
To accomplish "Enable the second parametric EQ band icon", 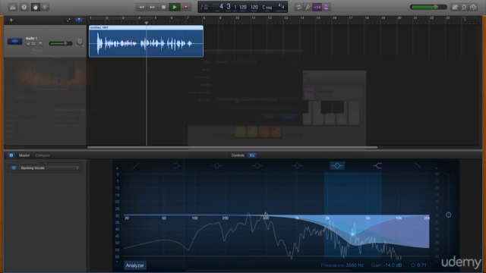I will pyautogui.click(x=257, y=166).
